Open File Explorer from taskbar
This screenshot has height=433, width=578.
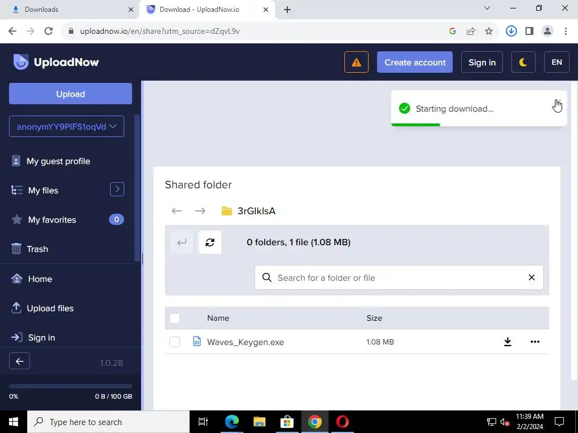tap(260, 422)
